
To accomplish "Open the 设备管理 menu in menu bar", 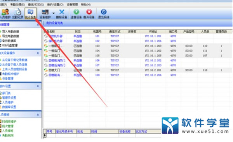I will (x=72, y=5).
